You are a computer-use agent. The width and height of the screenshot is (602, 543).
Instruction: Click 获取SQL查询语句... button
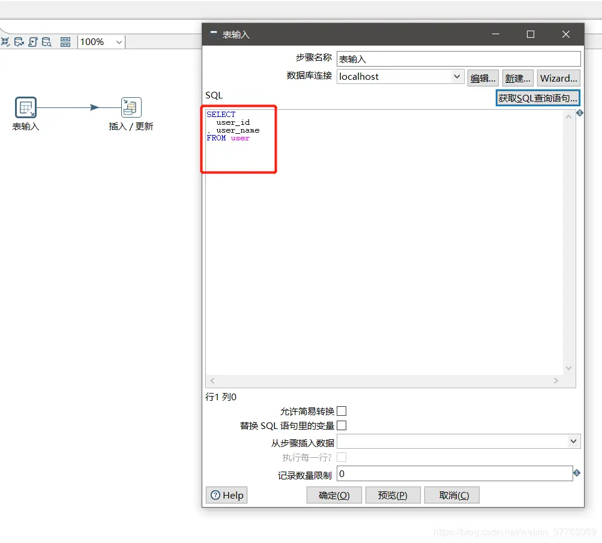[538, 98]
